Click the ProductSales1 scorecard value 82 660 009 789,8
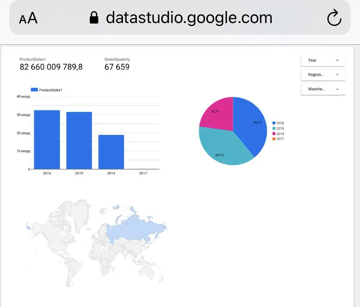Screen dimensions: 360x307 click(x=51, y=67)
